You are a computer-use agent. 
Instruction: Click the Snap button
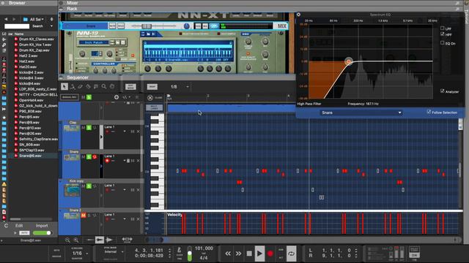[x=152, y=87]
